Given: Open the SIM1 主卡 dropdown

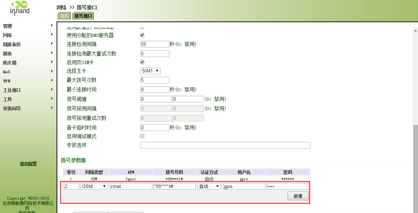Looking at the screenshot, I should 150,70.
